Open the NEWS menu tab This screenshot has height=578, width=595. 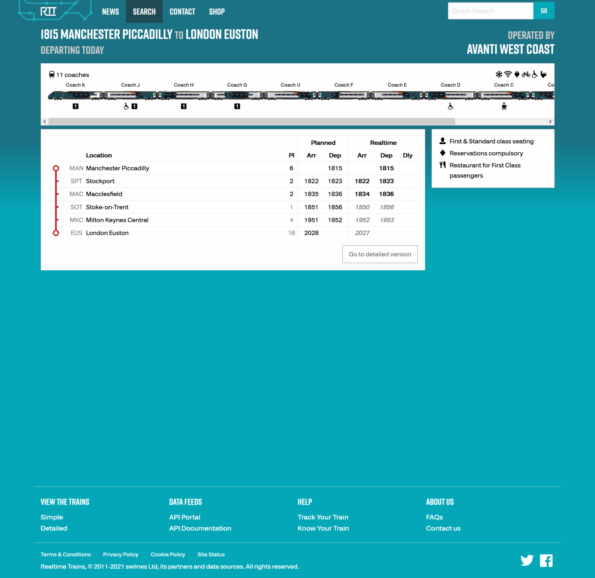109,11
